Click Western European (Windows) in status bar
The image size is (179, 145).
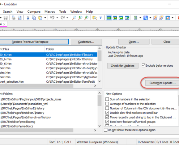(x=97, y=142)
